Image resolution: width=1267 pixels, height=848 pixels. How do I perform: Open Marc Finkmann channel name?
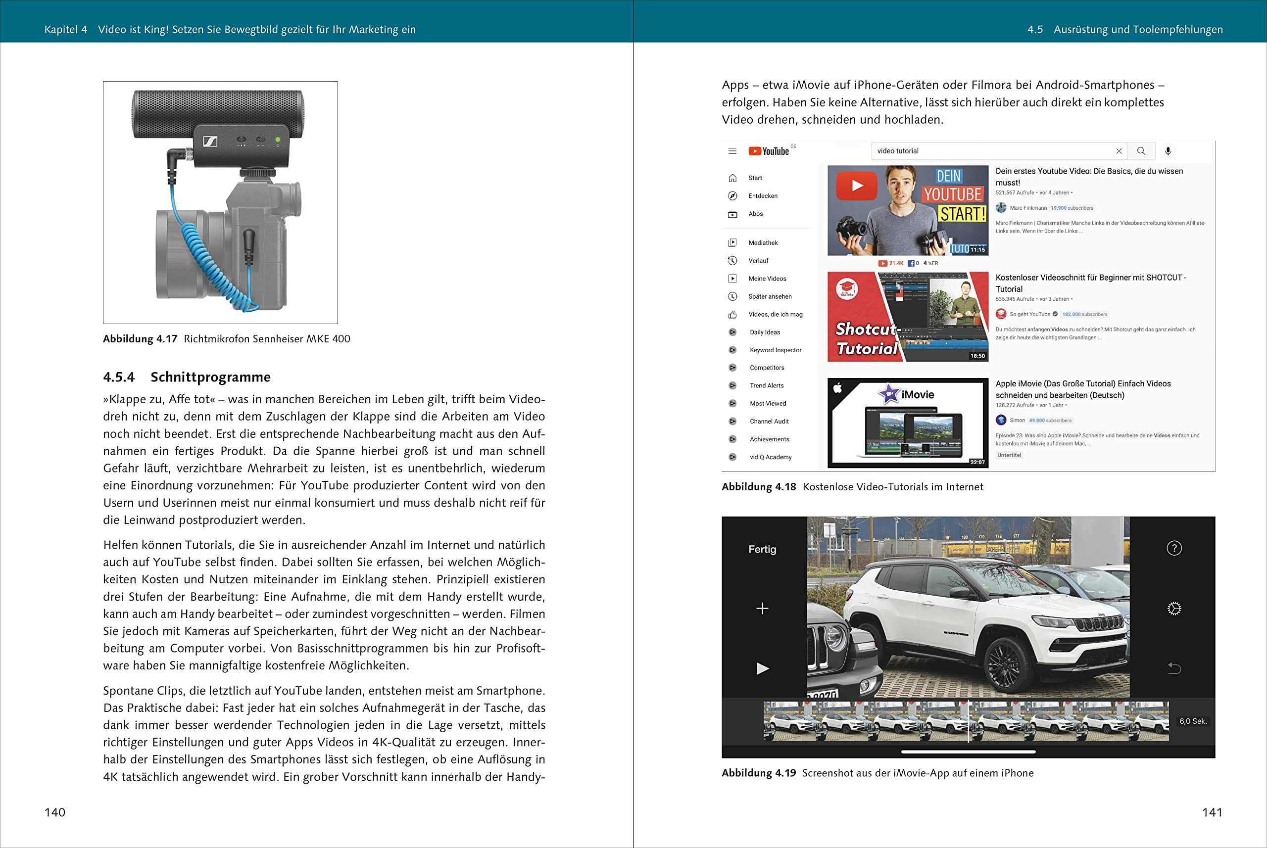click(x=1028, y=208)
